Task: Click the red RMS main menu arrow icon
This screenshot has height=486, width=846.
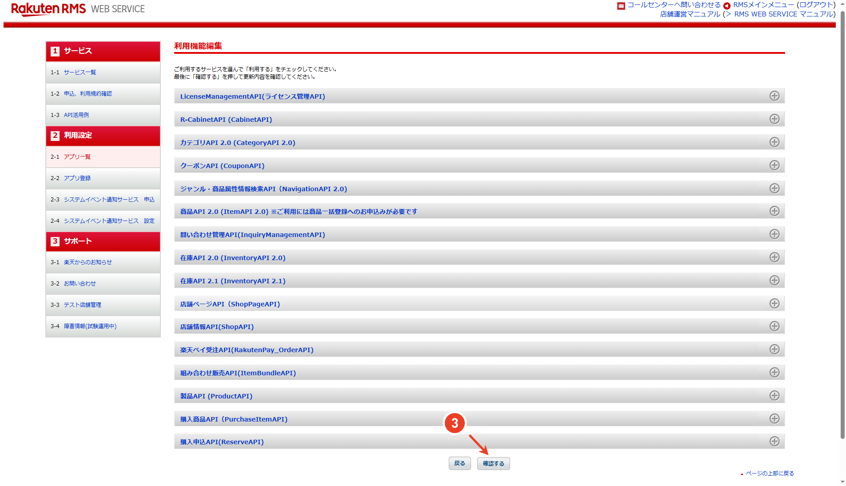Action: point(727,6)
